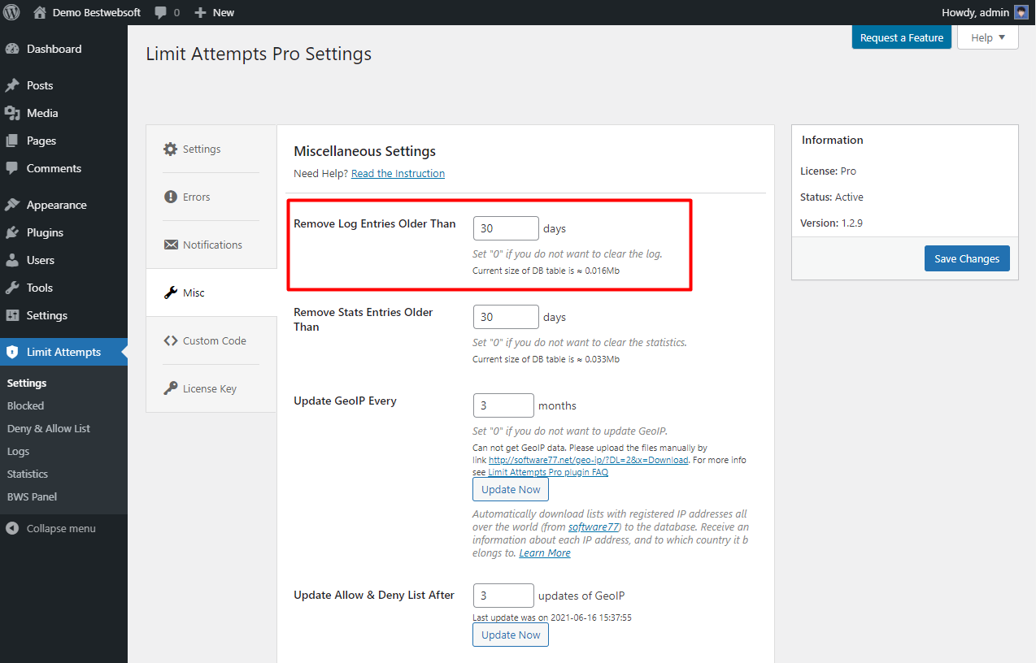Screen dimensions: 1036x663
Task: Click the Version: 1.2.9 text
Action: click(x=831, y=223)
